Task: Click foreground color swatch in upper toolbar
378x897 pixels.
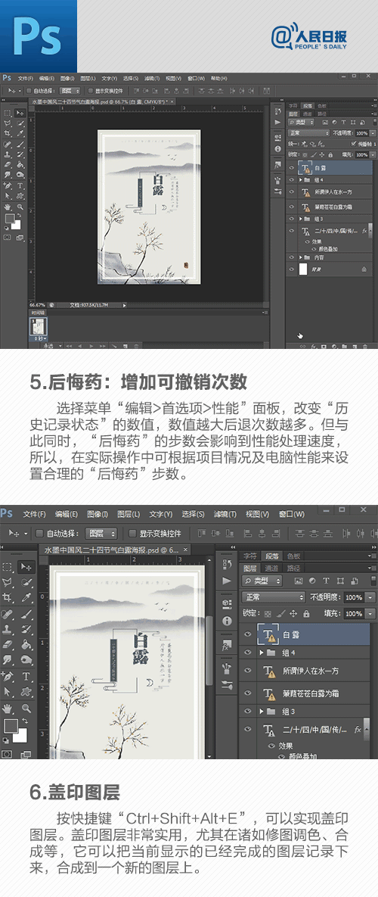Action: point(9,219)
